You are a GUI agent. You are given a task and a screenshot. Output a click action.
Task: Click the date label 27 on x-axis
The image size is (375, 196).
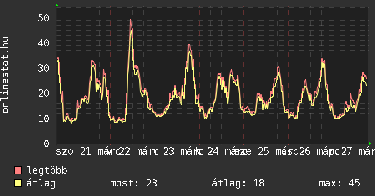click(x=347, y=151)
